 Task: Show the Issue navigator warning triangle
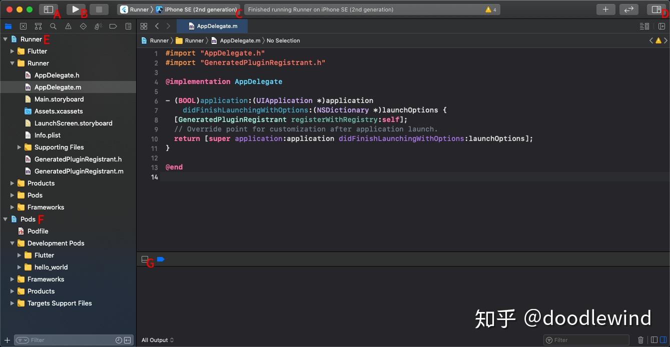pos(68,26)
